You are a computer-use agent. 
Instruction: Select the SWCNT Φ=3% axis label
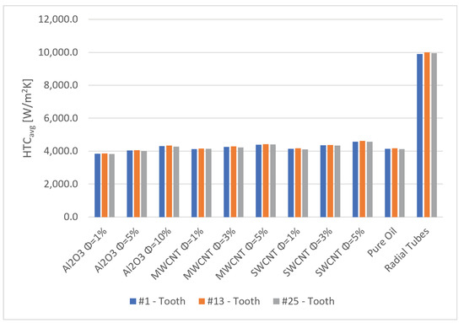pos(308,252)
